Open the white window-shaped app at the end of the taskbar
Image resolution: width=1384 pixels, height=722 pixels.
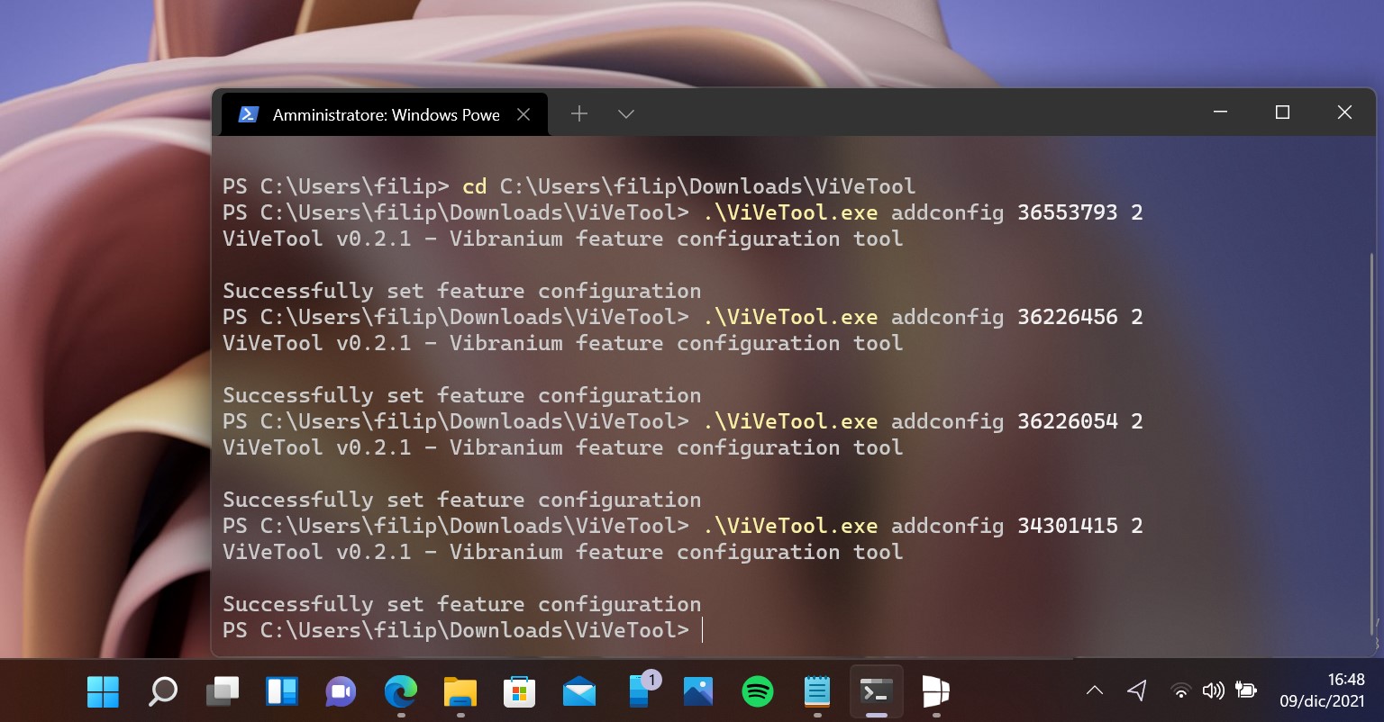(x=936, y=691)
